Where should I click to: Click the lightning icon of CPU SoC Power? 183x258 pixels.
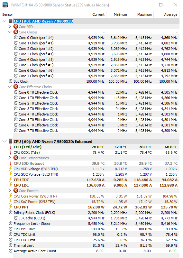11,201
